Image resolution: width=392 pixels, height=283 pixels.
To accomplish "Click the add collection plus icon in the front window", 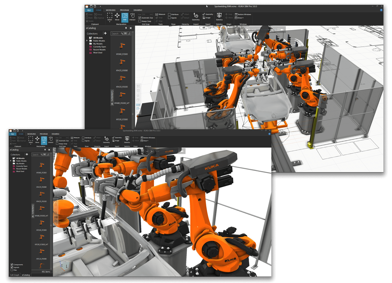I will tap(27, 154).
